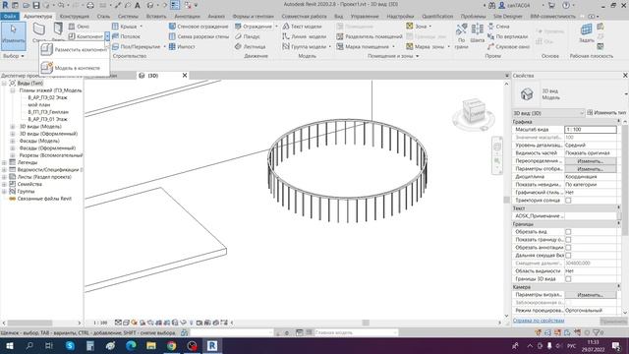Select the Дверь (Door) tool icon
Image resolution: width=629 pixels, height=354 pixels.
(x=58, y=29)
